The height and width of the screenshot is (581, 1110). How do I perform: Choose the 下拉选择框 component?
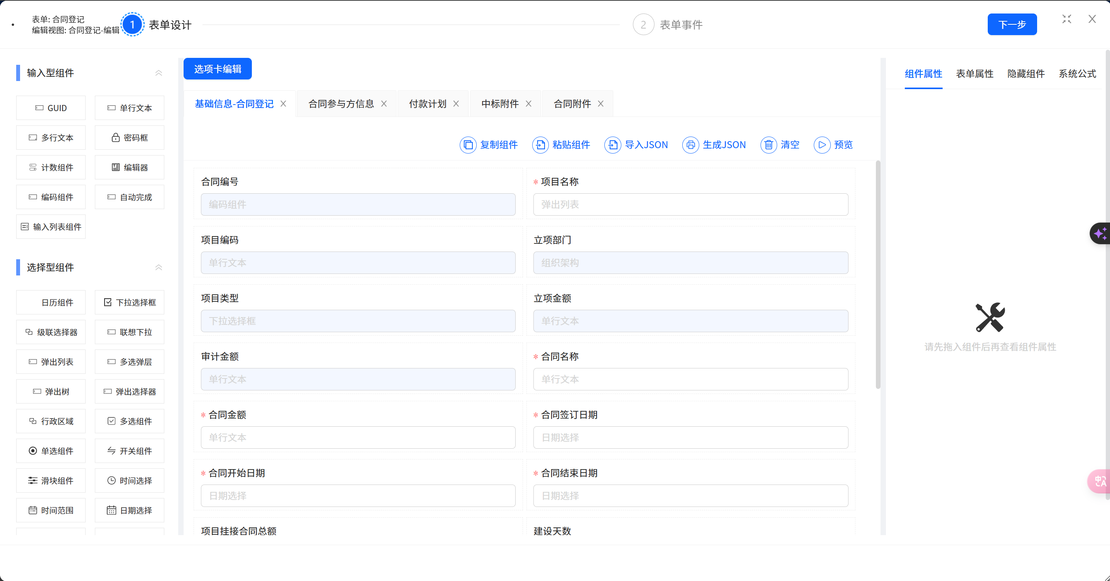point(129,302)
